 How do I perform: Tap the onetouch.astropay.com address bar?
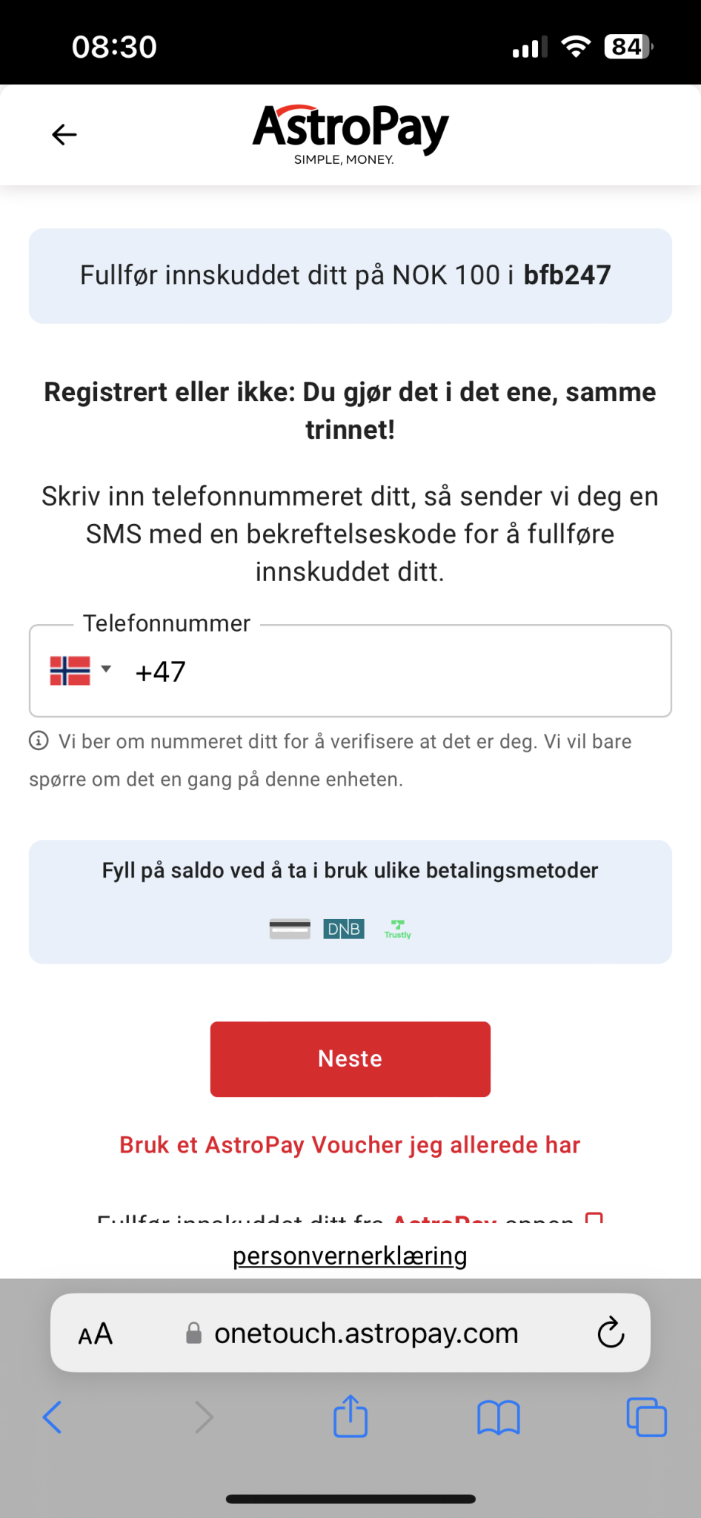366,1333
